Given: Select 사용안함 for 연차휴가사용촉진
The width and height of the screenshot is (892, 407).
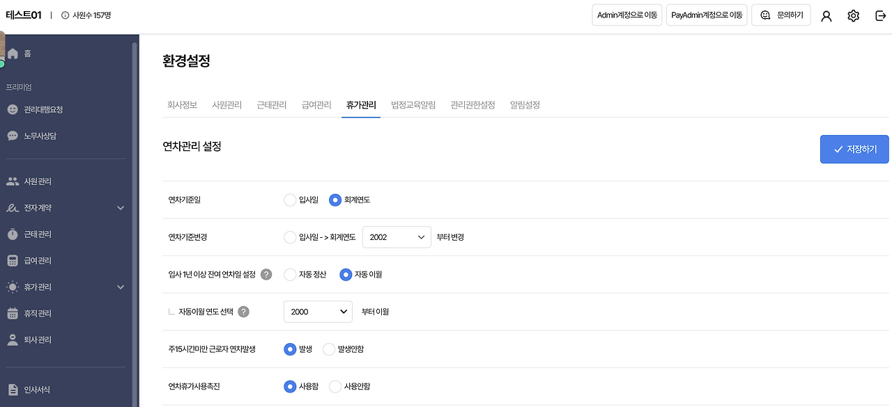Looking at the screenshot, I should coord(335,386).
